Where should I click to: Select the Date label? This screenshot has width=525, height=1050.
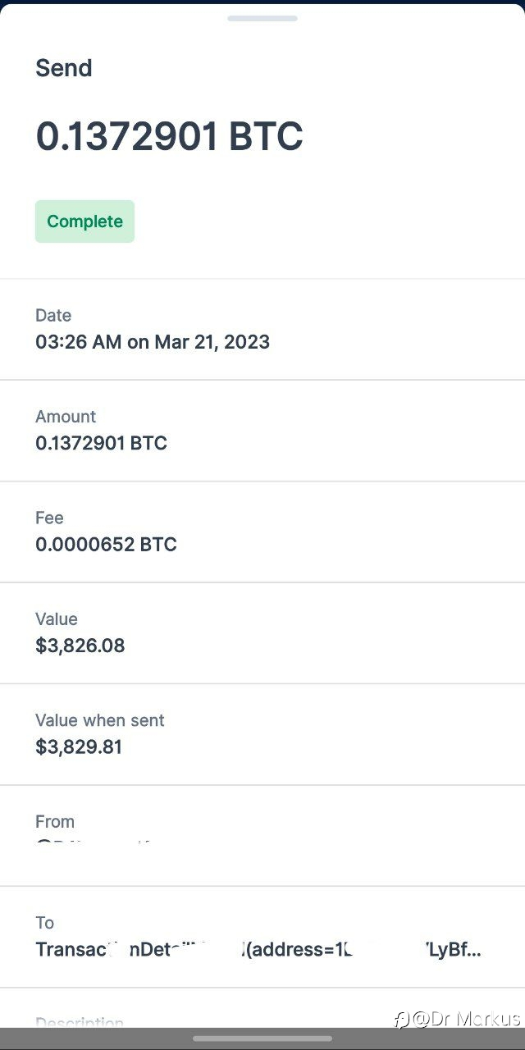53,315
